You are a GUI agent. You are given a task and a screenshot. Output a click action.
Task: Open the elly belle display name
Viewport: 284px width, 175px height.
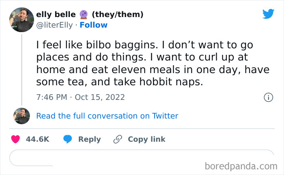tap(56, 15)
